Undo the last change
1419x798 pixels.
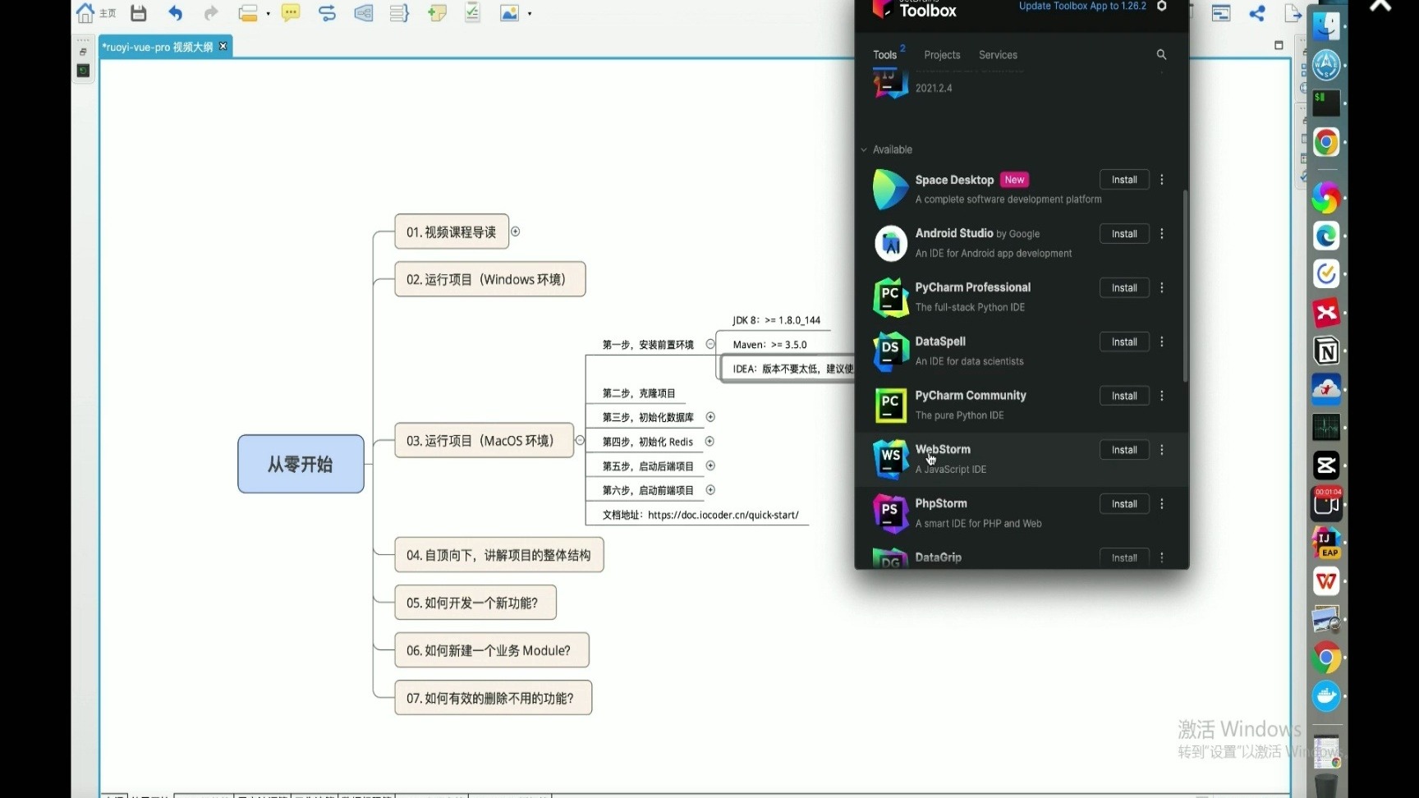pos(174,13)
